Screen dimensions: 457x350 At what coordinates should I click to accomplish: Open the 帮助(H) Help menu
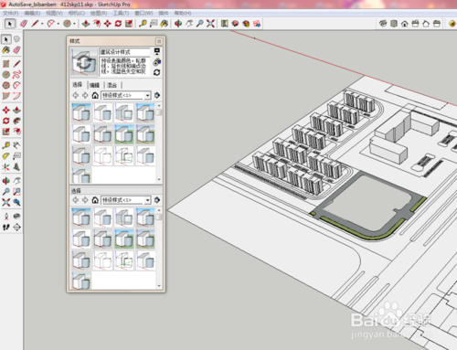[x=183, y=13]
